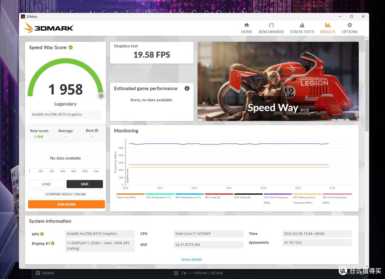
Task: Click the 3DMark logo
Action: pos(48,28)
